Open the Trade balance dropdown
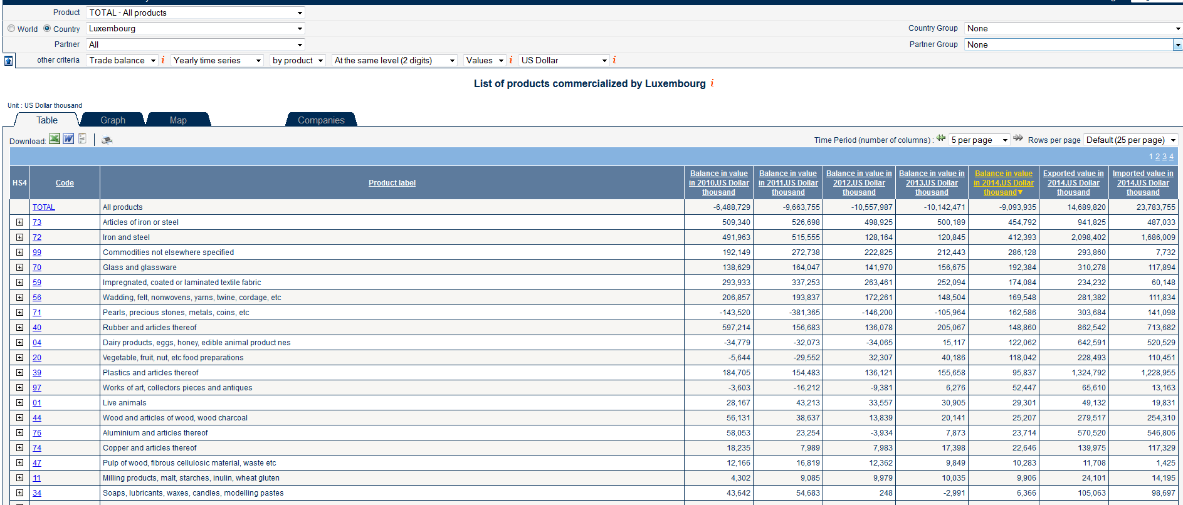This screenshot has width=1183, height=505. click(x=122, y=60)
